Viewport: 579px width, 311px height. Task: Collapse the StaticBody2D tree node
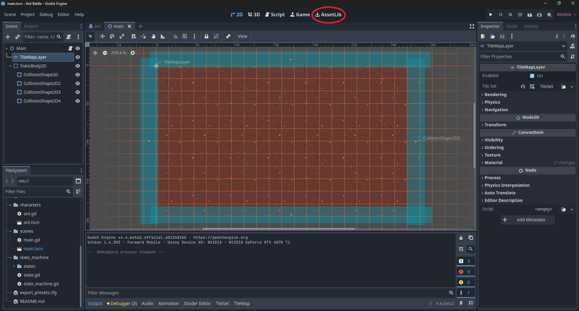[10, 66]
